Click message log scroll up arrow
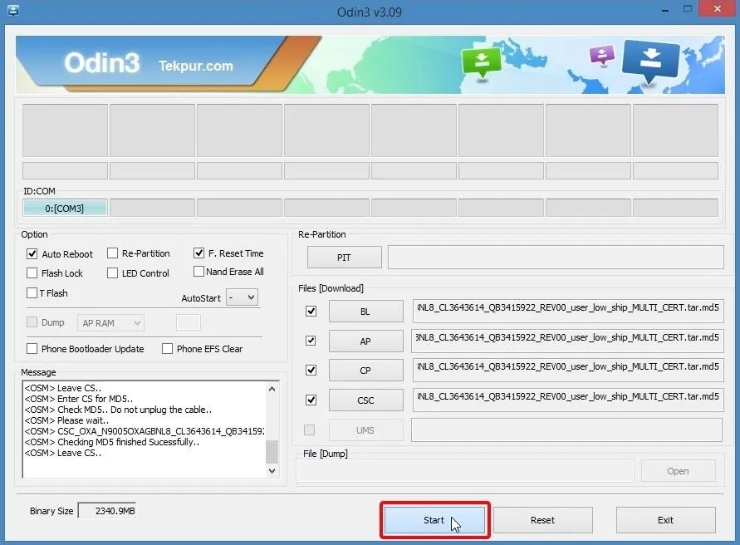This screenshot has width=740, height=545. (272, 389)
